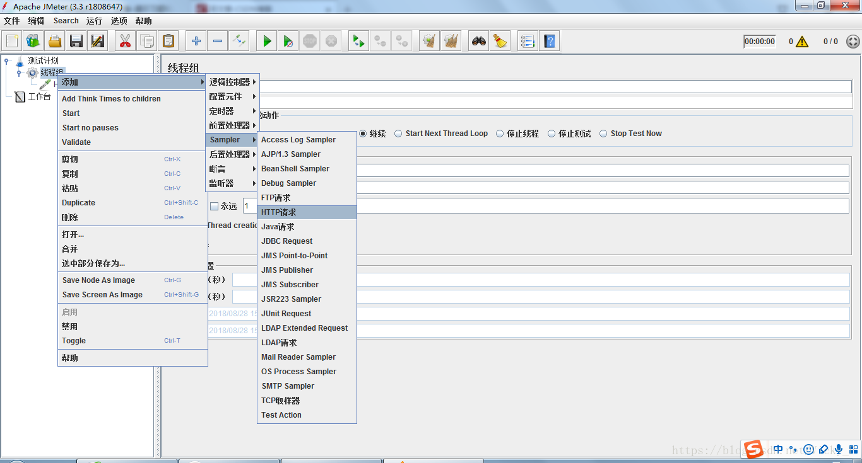
Task: Click the Clear broom toolbar icon
Action: tap(430, 42)
